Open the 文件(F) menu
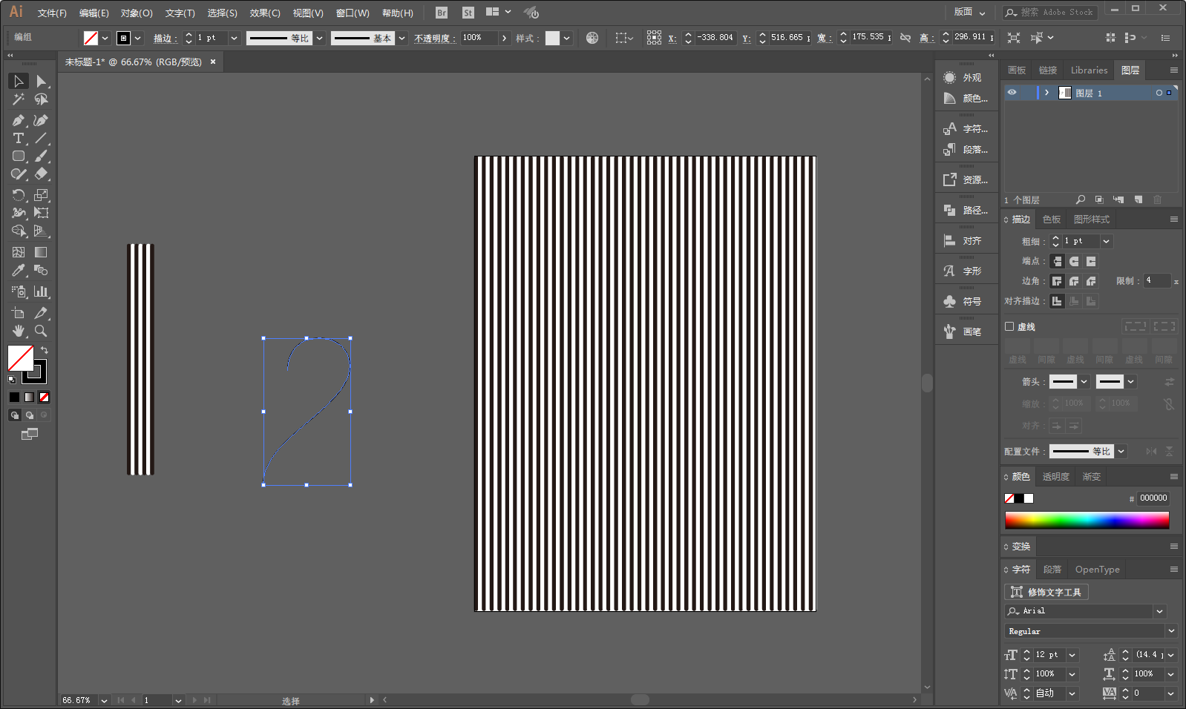Screen dimensions: 1186x709 point(52,13)
